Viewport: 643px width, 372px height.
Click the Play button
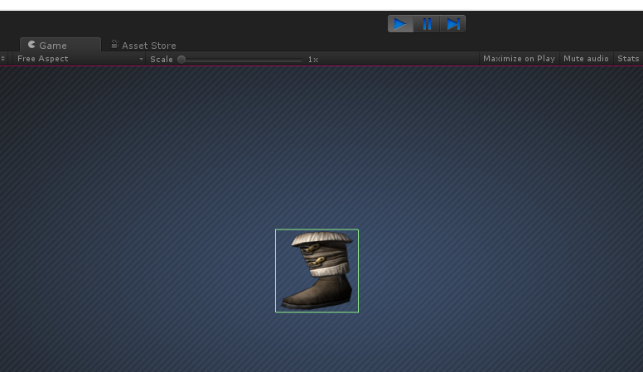tap(401, 24)
